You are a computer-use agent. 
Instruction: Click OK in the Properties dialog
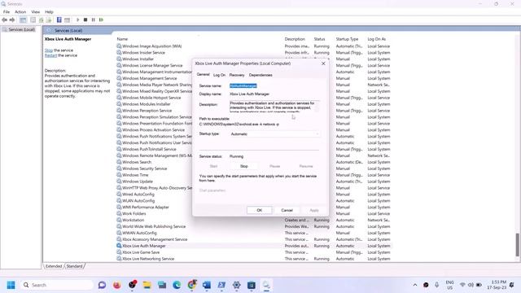click(x=260, y=210)
